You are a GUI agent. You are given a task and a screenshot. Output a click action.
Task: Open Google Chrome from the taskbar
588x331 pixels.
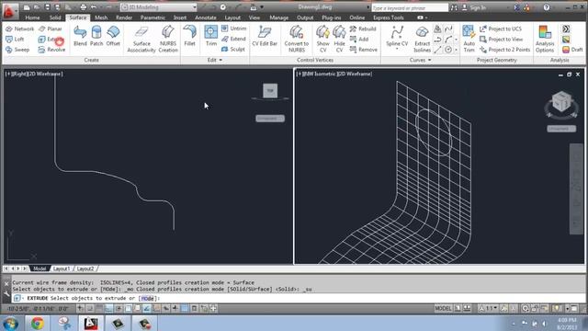pyautogui.click(x=37, y=324)
